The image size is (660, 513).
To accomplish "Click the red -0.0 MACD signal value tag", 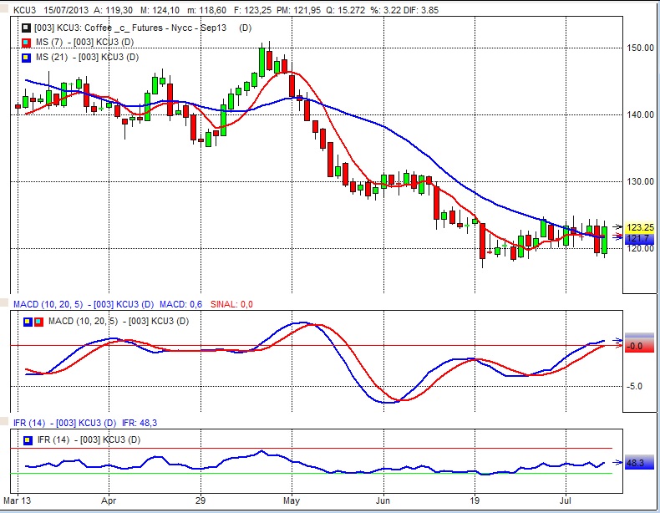I will pos(639,345).
